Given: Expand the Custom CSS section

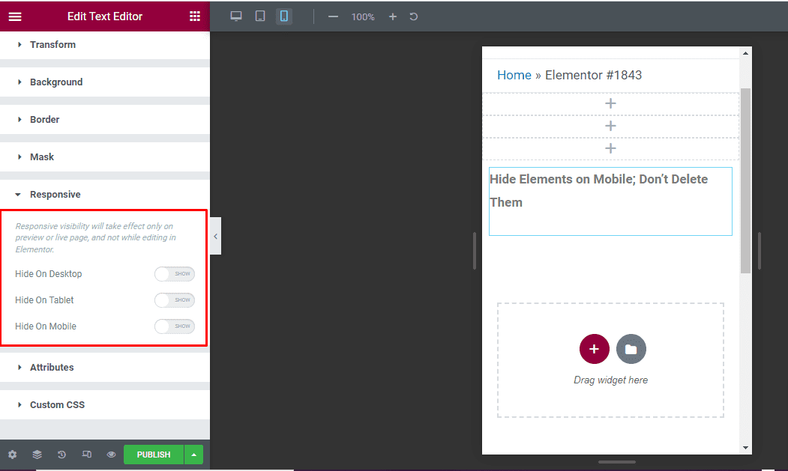Looking at the screenshot, I should [x=58, y=404].
